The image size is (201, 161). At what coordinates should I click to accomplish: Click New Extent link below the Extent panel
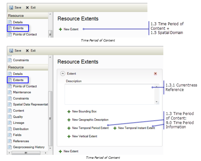pyautogui.click(x=69, y=151)
